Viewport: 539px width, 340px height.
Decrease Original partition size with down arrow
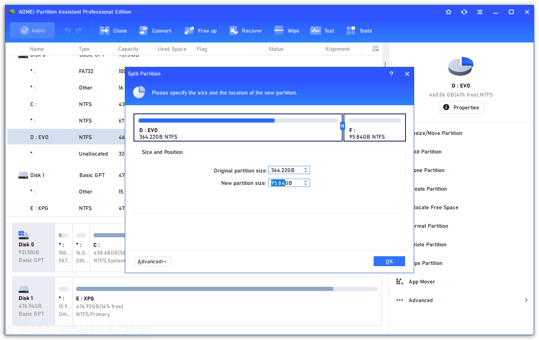point(306,172)
